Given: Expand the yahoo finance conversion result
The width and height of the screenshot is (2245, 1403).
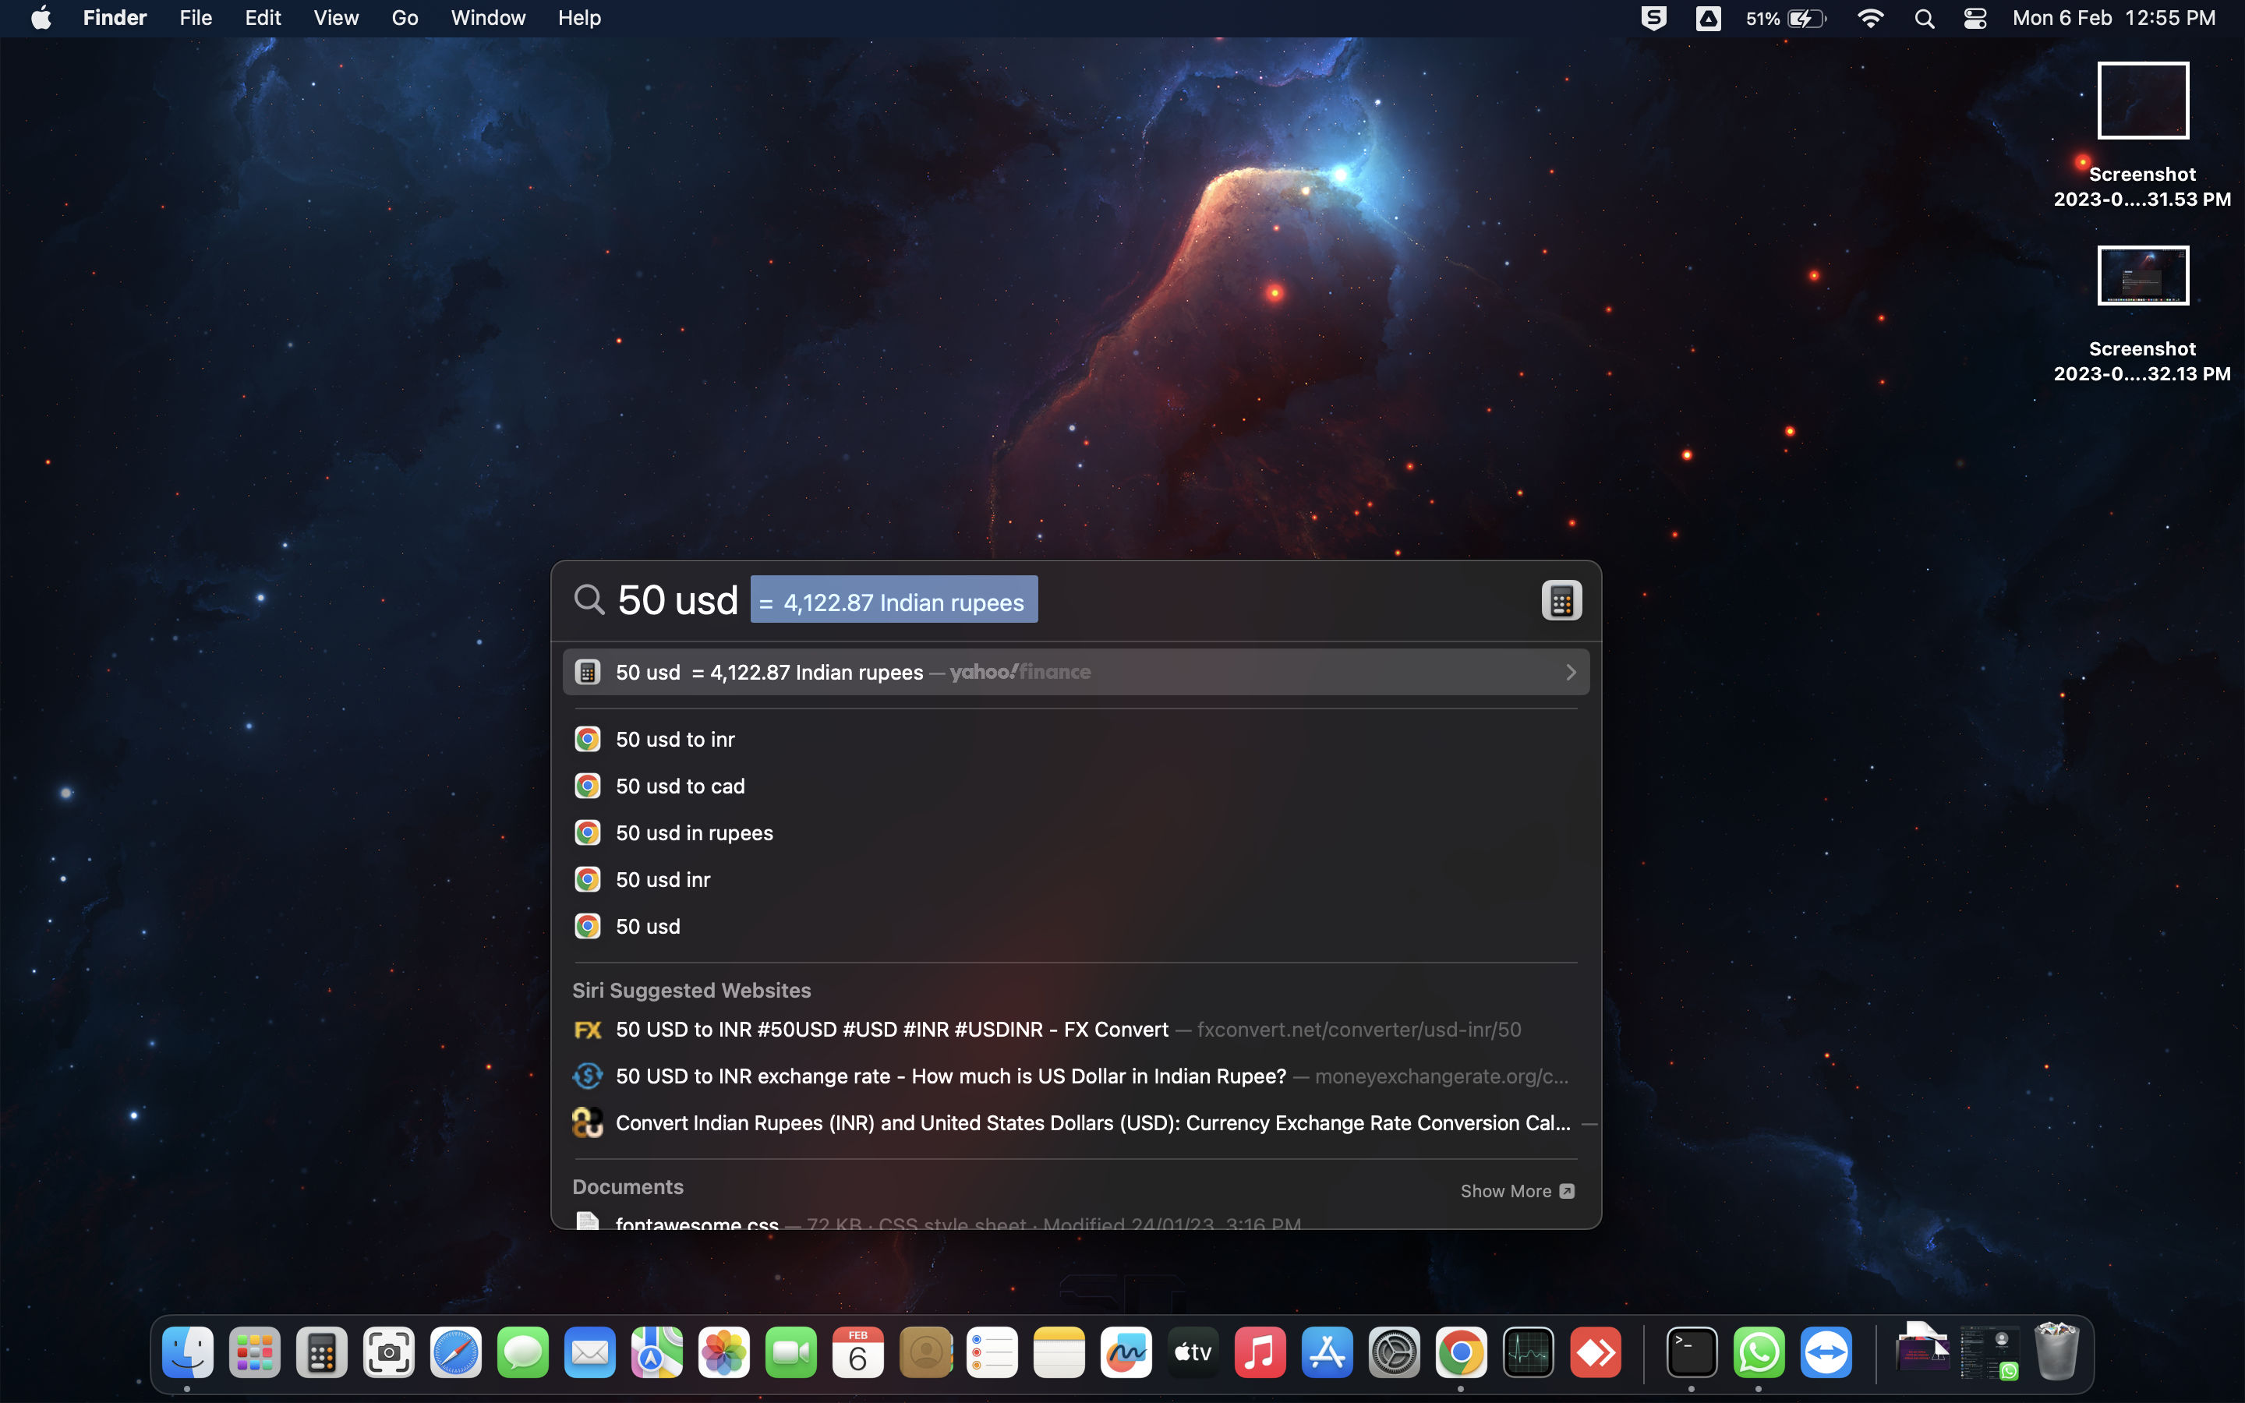Looking at the screenshot, I should tap(1570, 672).
